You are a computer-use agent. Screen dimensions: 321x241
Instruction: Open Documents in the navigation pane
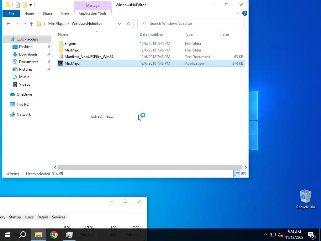pos(29,62)
